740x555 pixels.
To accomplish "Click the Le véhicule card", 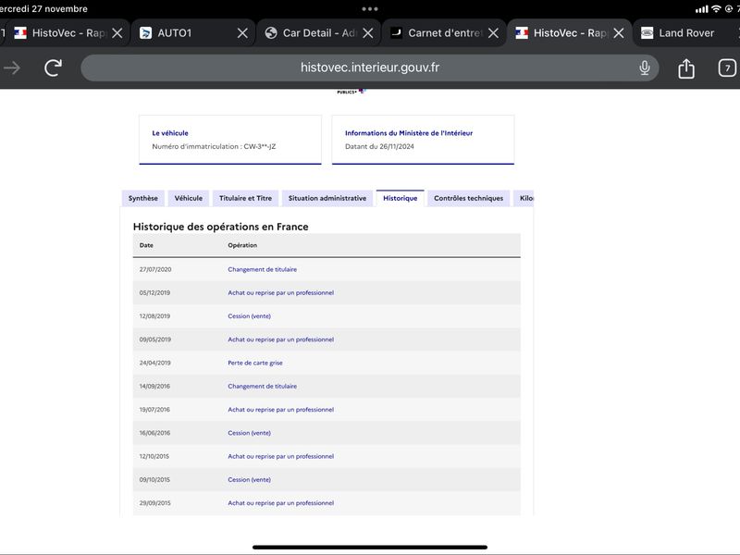I will coord(230,140).
